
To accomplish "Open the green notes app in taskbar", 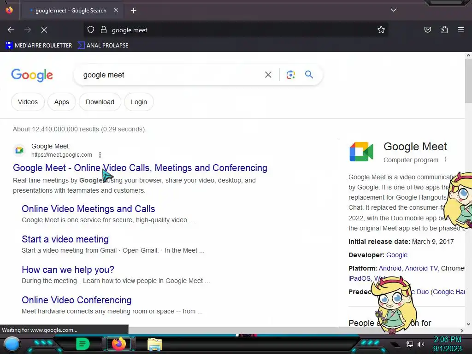I will point(83,344).
